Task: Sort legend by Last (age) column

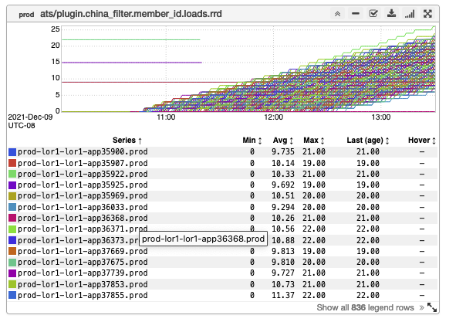Action: click(x=366, y=141)
